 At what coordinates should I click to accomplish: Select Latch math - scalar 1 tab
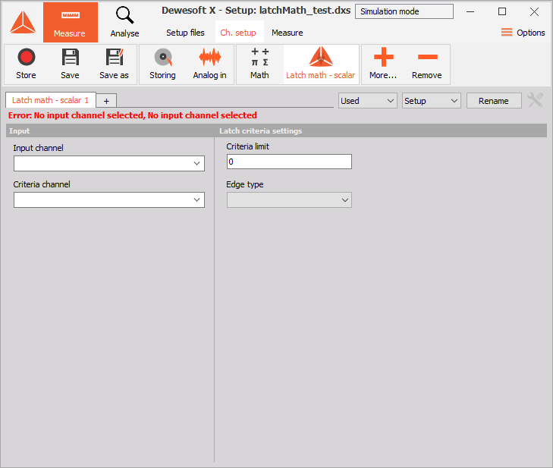click(x=50, y=100)
